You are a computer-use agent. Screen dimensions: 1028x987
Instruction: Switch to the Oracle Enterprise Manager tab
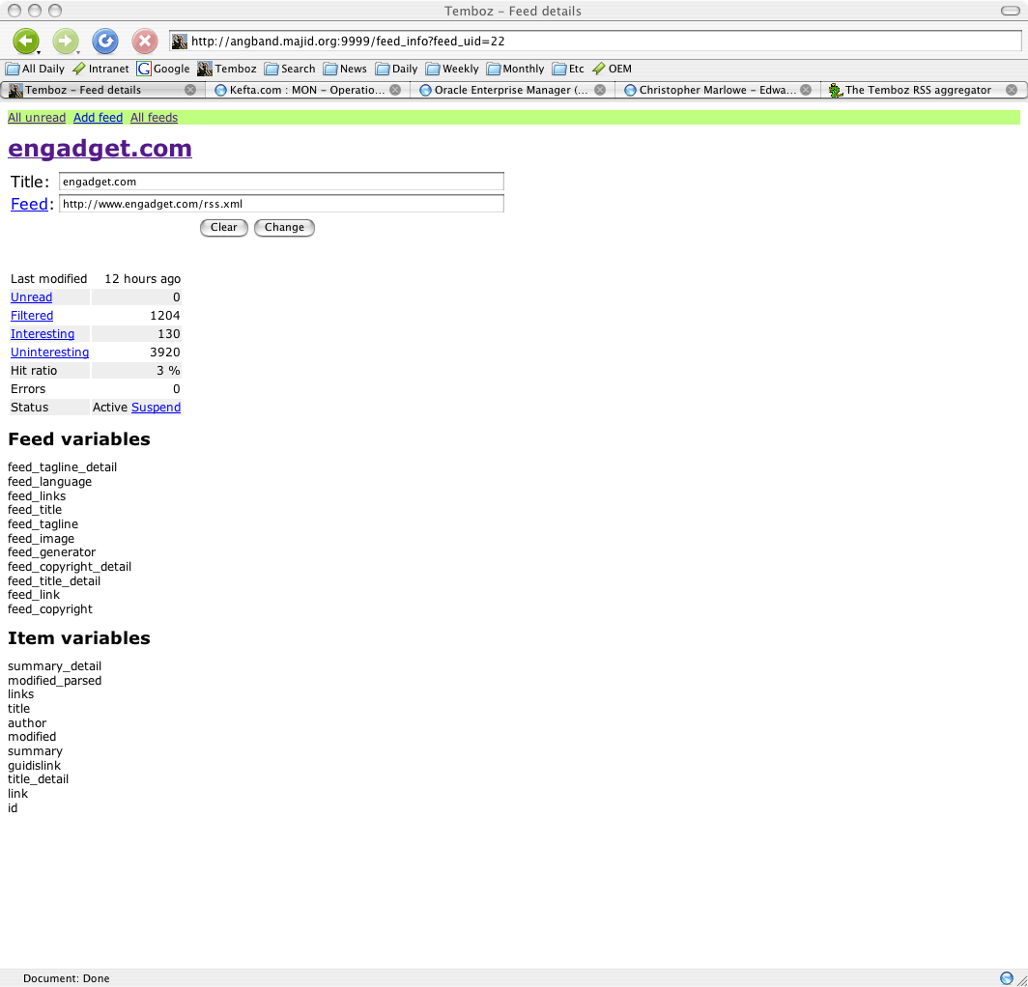pyautogui.click(x=510, y=90)
